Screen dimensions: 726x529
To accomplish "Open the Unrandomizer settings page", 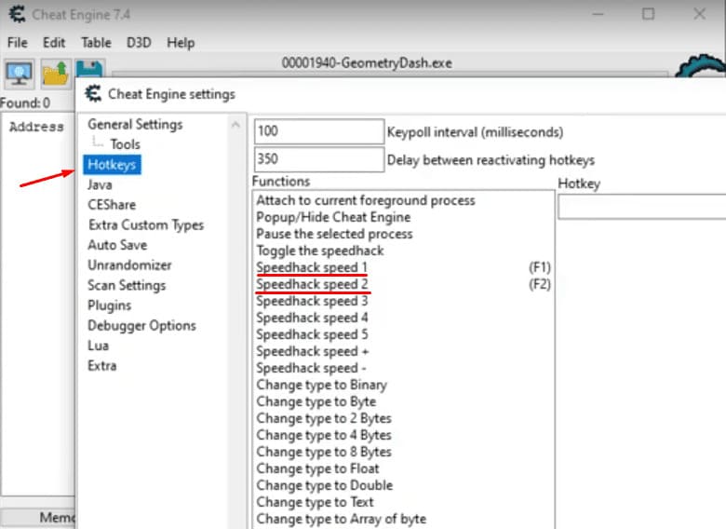I will click(x=129, y=264).
